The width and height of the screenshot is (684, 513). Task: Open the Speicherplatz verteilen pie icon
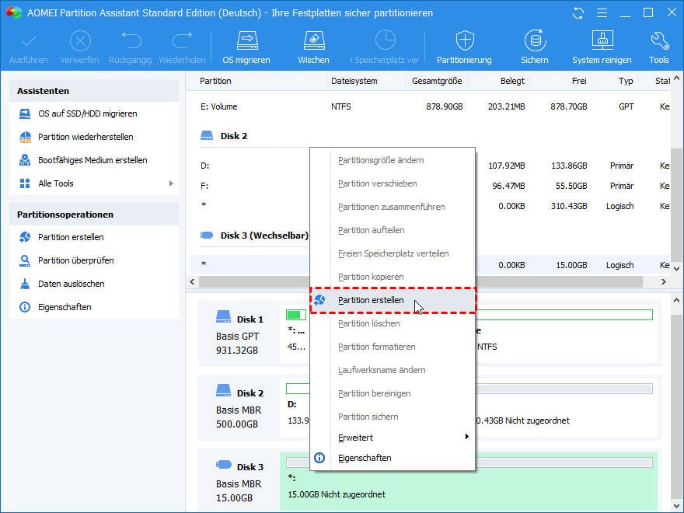[x=386, y=40]
